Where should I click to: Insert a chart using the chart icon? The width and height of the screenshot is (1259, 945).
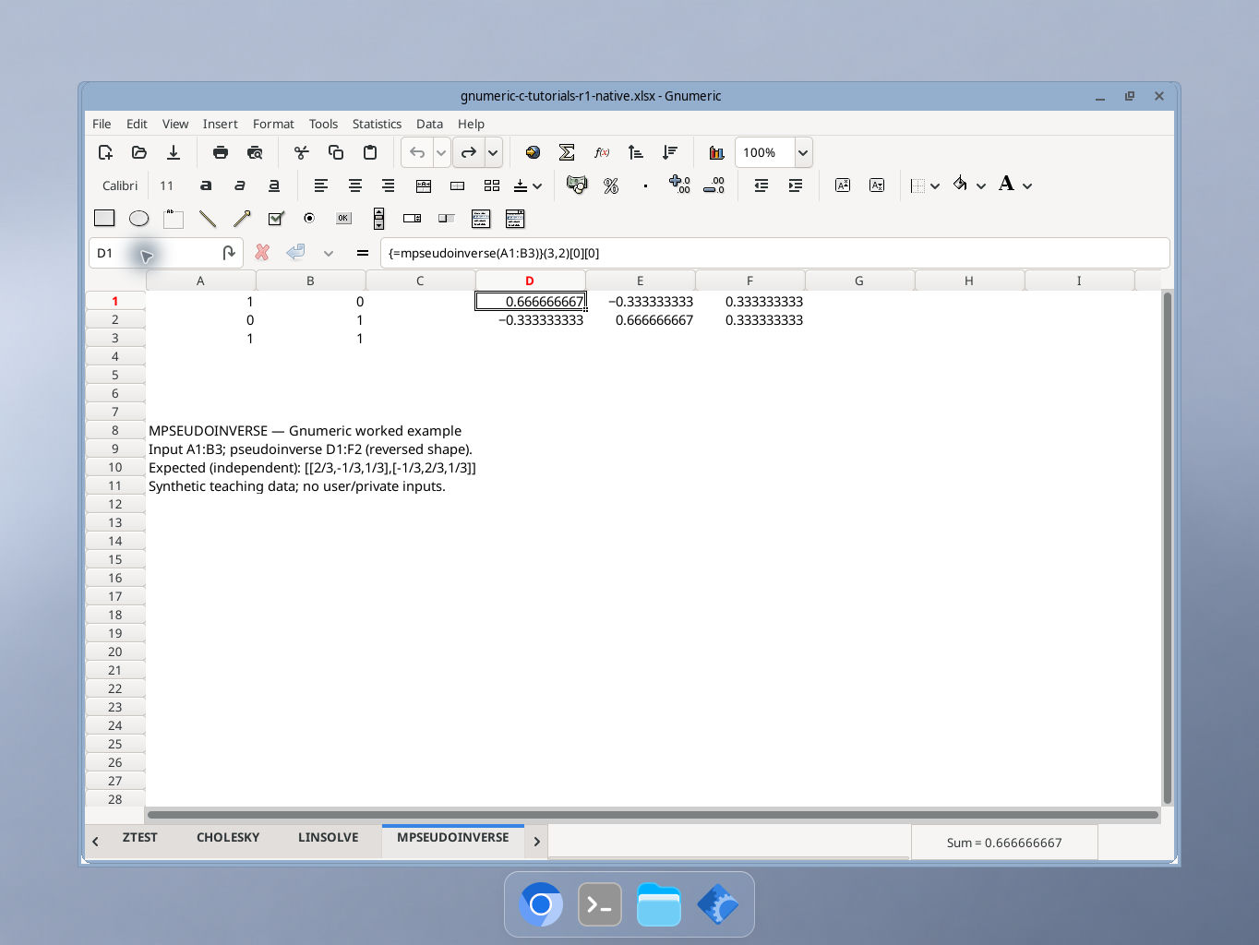(x=716, y=152)
